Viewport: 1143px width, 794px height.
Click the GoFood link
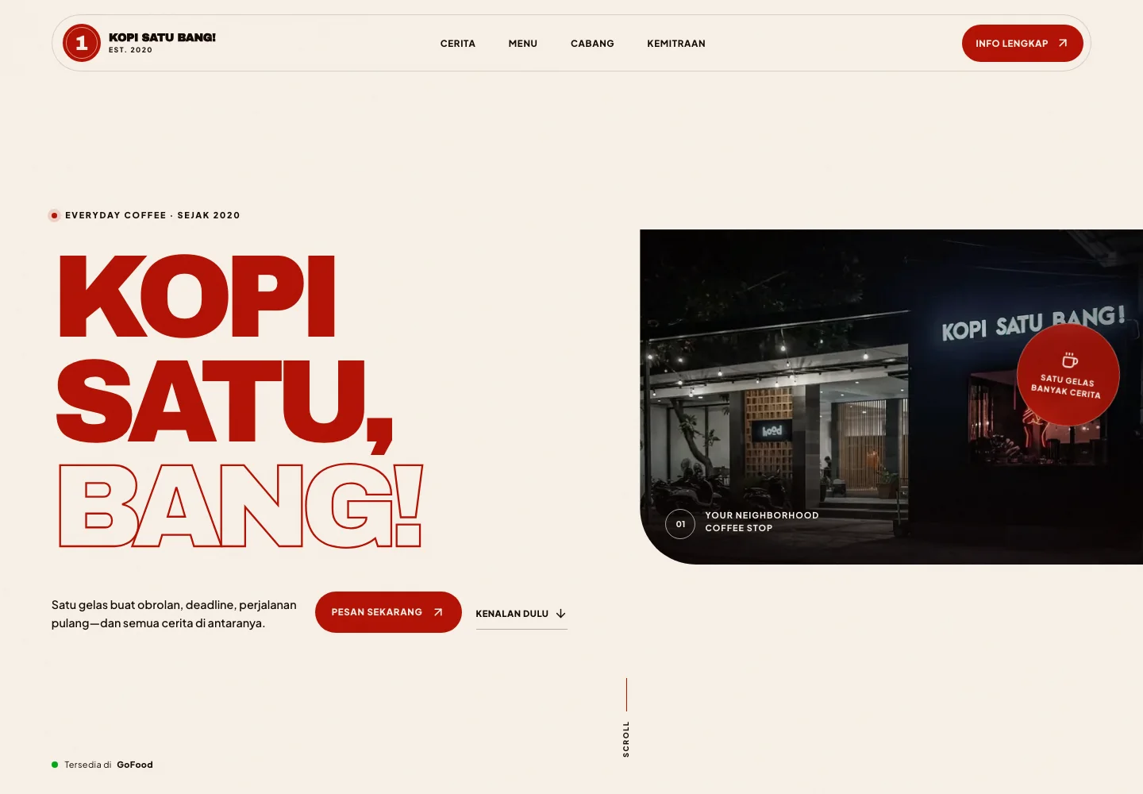click(x=135, y=765)
